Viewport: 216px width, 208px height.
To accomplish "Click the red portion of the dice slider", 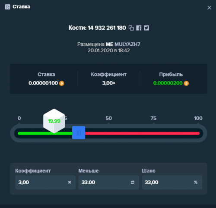I will tap(142, 133).
